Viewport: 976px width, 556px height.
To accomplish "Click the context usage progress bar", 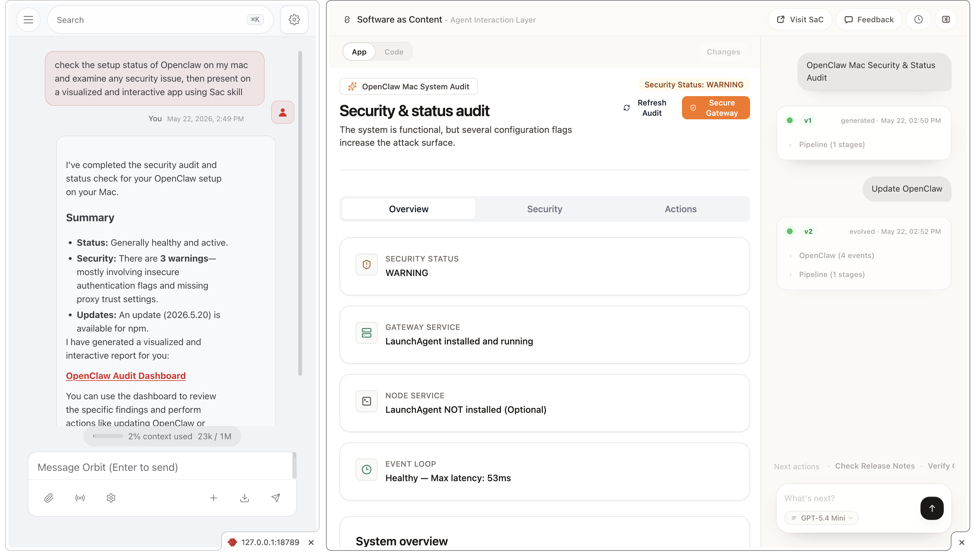I will pos(108,436).
